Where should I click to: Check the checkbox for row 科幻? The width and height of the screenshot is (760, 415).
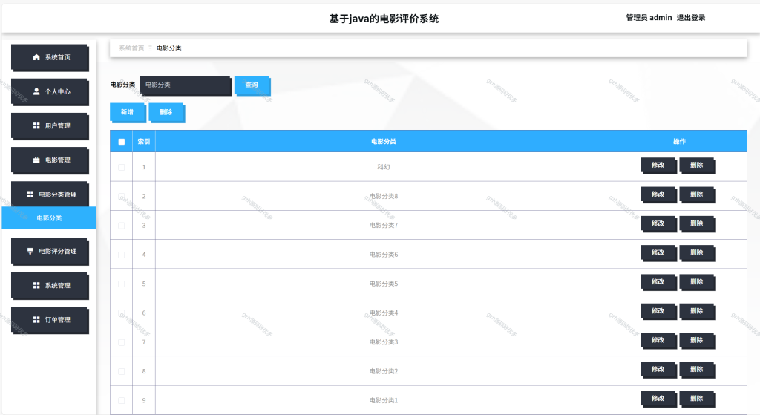click(x=121, y=167)
